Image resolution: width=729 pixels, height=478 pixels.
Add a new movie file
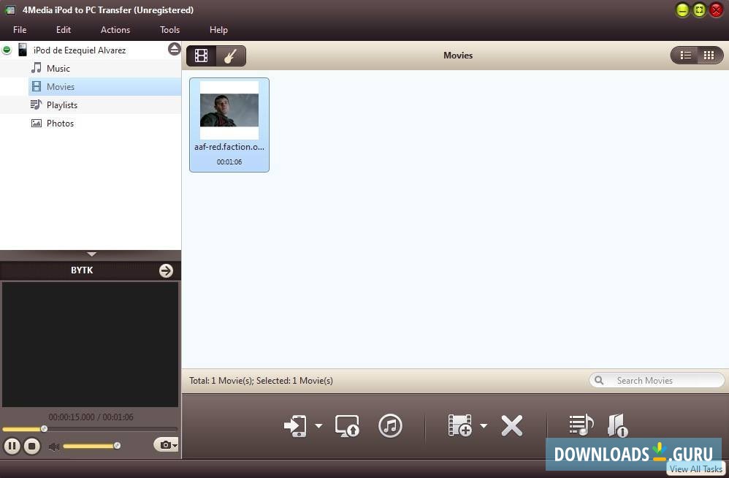(x=459, y=425)
